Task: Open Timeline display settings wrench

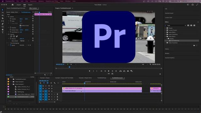Action: click(55, 83)
